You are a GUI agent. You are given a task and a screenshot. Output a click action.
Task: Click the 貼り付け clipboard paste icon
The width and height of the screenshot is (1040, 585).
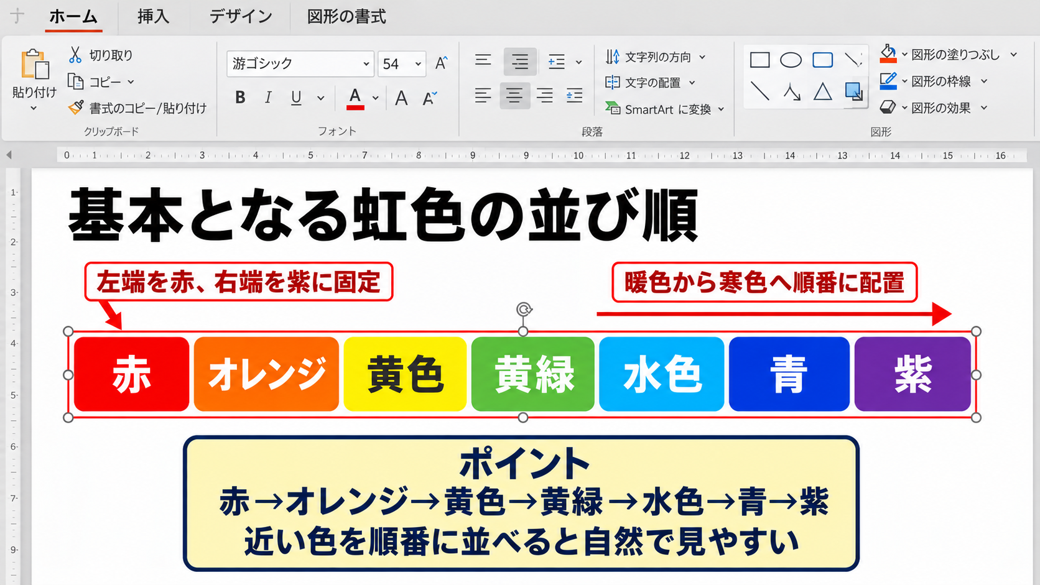click(x=35, y=65)
